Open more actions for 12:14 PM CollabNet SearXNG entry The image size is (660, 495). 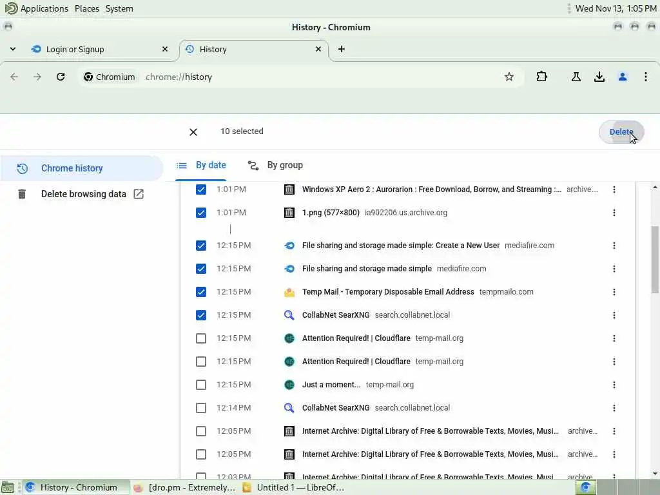click(614, 408)
